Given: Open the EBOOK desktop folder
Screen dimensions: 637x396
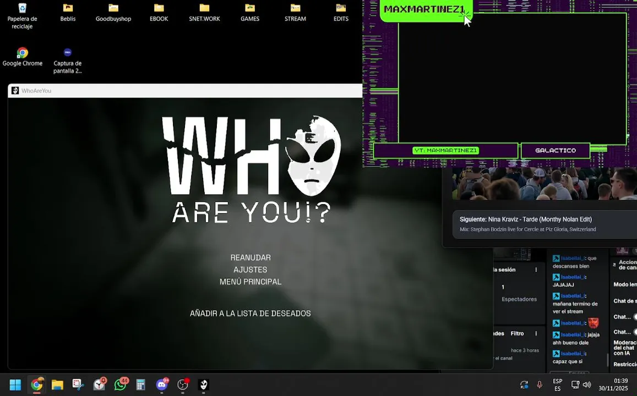Looking at the screenshot, I should coord(159,13).
